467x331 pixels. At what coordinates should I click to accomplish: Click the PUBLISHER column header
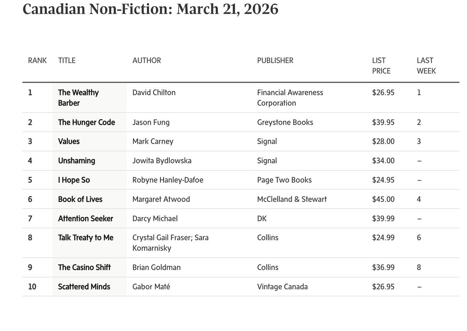coord(275,60)
